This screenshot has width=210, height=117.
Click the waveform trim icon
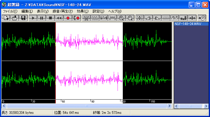click(x=104, y=18)
